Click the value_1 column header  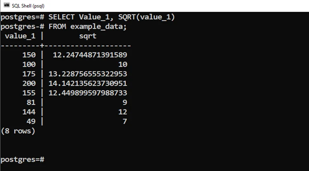click(20, 36)
